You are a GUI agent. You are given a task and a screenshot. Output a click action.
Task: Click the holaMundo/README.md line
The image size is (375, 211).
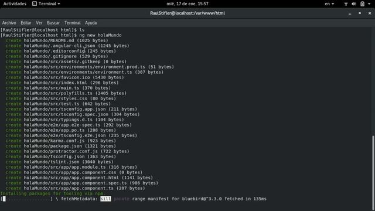pos(57,40)
